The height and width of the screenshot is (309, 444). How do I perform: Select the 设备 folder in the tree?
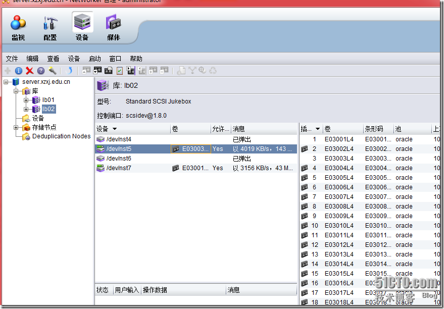(x=38, y=118)
